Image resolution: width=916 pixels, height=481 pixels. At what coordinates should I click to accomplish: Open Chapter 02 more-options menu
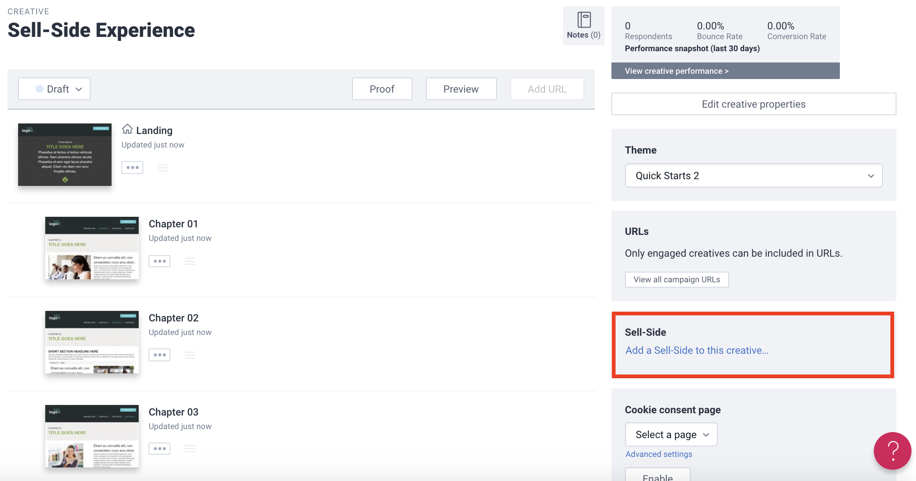(159, 355)
